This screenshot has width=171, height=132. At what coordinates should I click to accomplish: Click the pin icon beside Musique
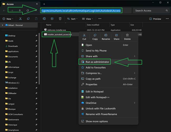(x=36, y=109)
